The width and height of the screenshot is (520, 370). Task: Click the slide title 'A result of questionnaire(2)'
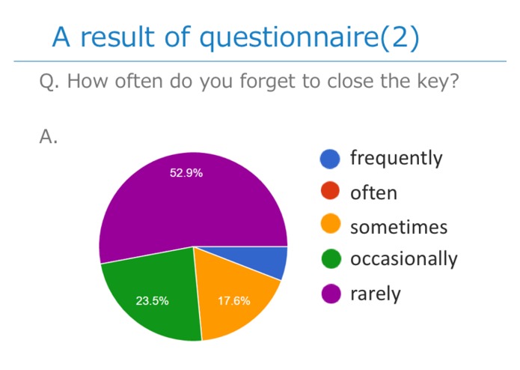(x=236, y=37)
